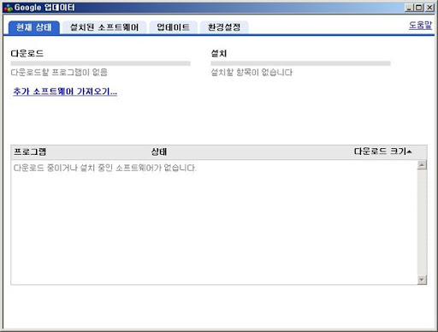Click the scroll up arrow of the list

(422, 165)
